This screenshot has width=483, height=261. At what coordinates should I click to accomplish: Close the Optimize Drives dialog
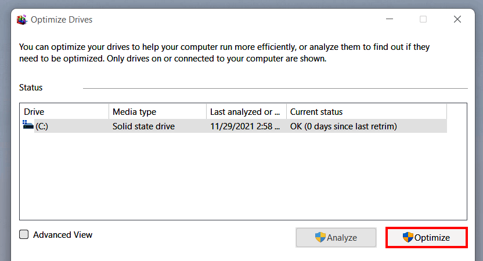(457, 19)
